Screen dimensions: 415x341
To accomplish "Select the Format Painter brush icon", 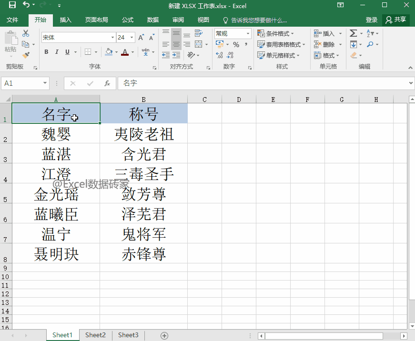I will 26,55.
